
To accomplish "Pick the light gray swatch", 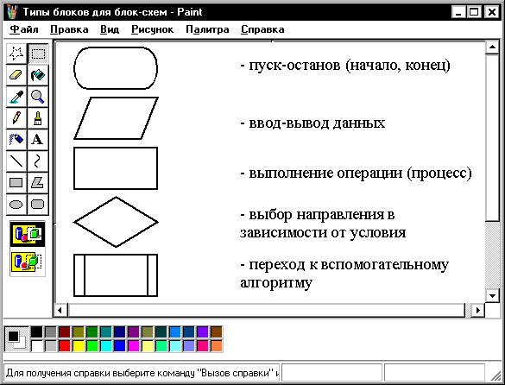I will click(x=51, y=346).
